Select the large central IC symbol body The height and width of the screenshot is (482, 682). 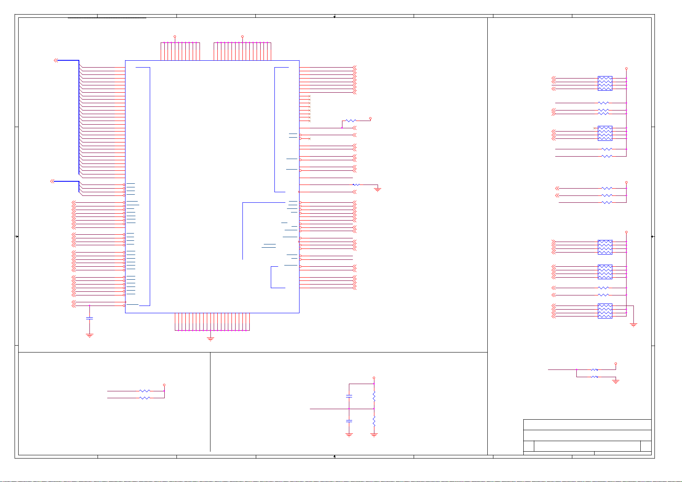point(212,187)
